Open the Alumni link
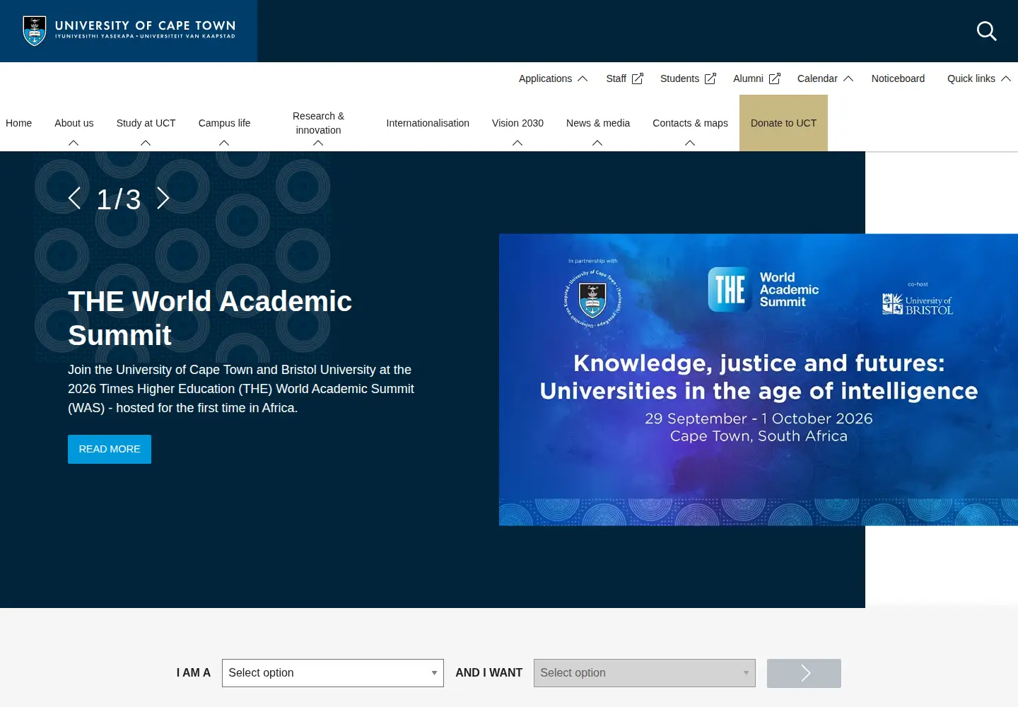 749,78
